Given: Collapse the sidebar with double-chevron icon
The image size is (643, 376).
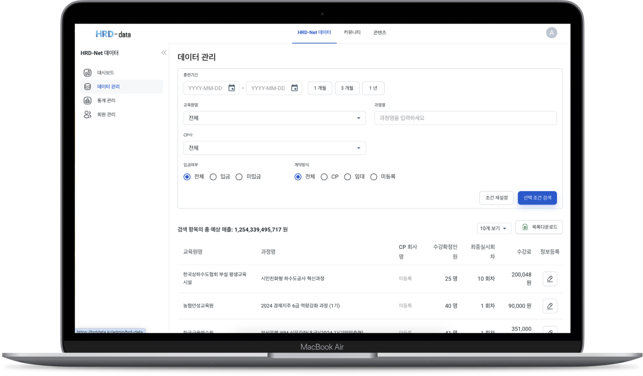Looking at the screenshot, I should click(164, 52).
